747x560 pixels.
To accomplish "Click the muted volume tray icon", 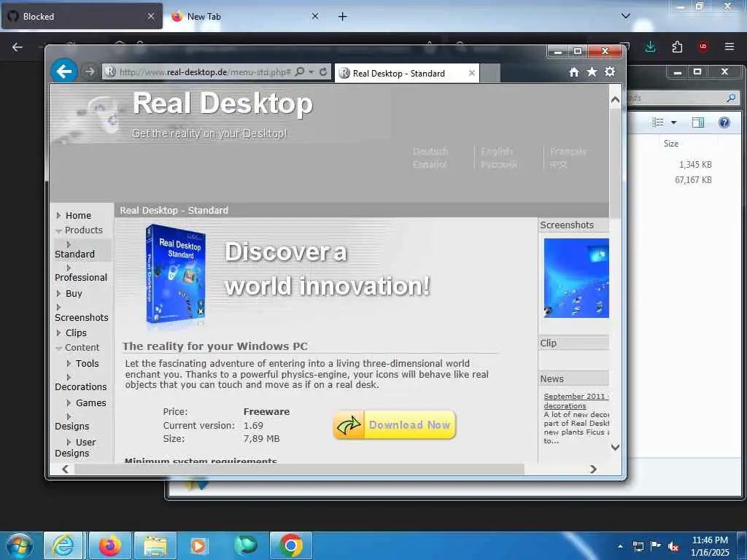I will coord(673,546).
